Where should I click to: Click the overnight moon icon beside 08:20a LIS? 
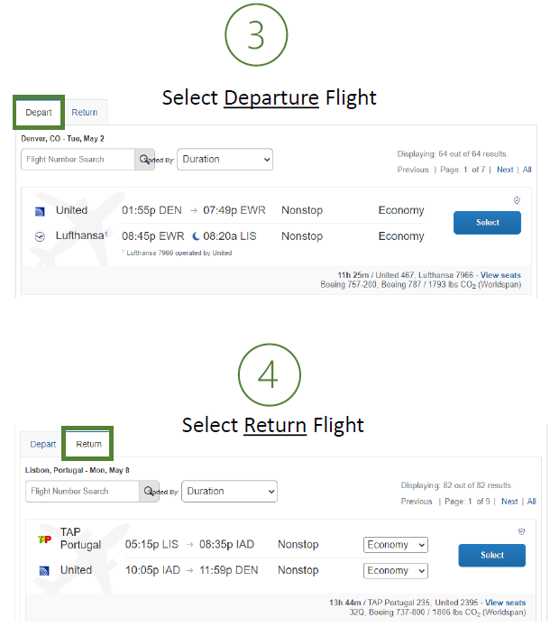point(196,236)
